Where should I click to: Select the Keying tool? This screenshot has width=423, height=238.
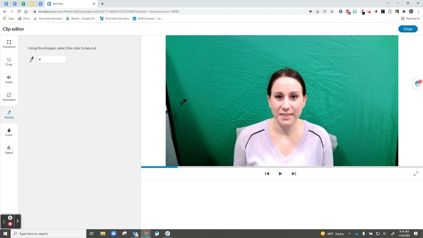(x=9, y=114)
